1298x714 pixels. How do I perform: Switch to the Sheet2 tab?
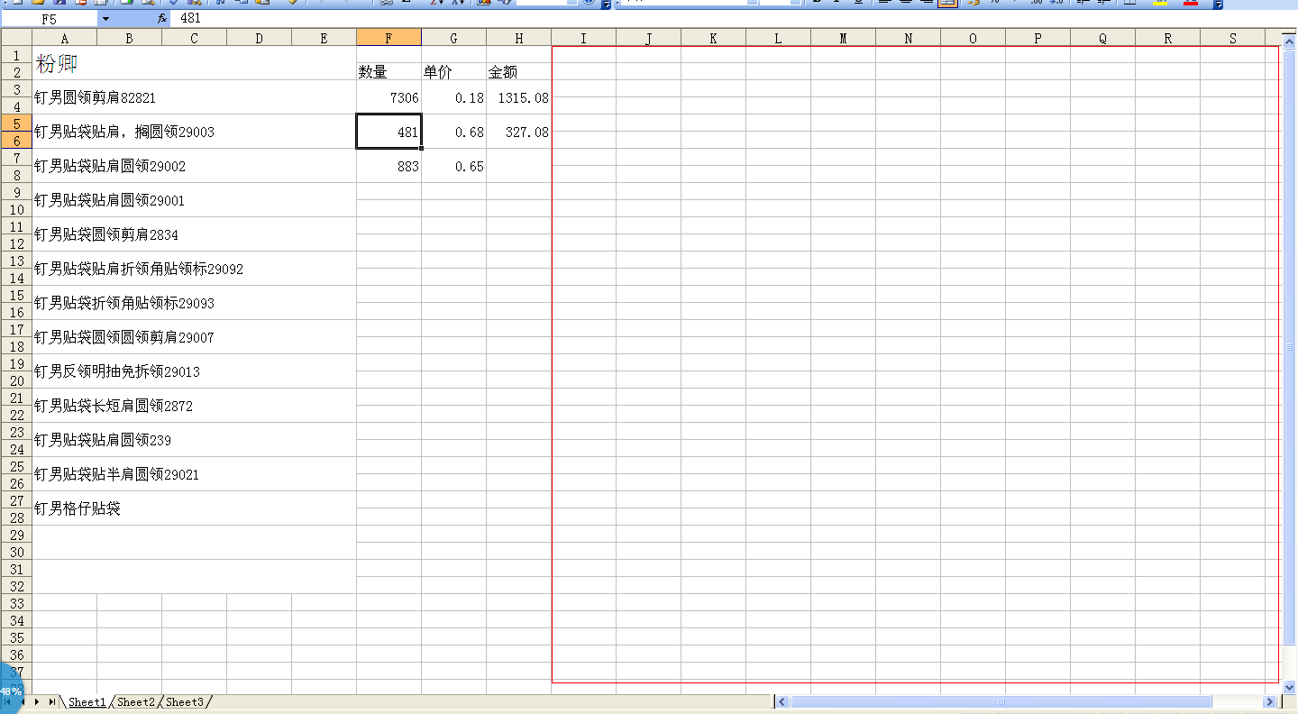tap(136, 701)
